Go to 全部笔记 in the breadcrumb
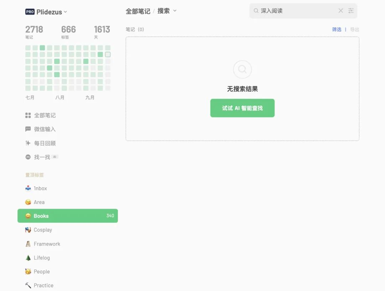This screenshot has height=291, width=385. point(138,11)
